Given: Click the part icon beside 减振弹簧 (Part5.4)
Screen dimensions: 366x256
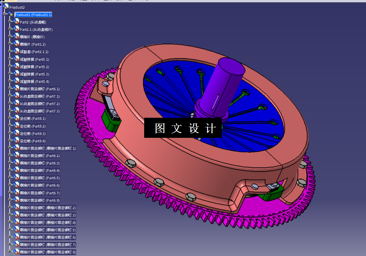Looking at the screenshot, I should [x=17, y=81].
